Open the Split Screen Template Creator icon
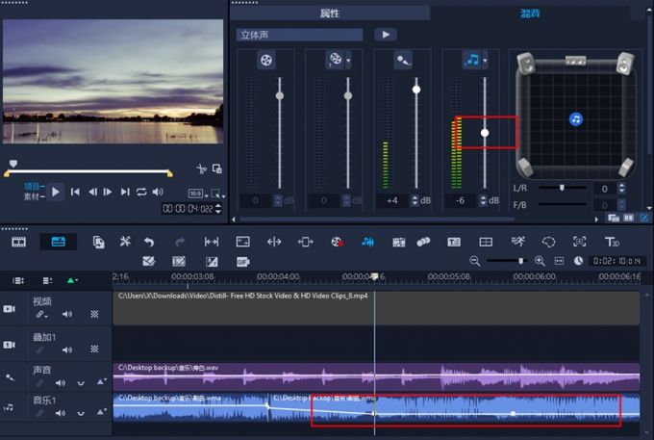The image size is (654, 440). click(486, 242)
